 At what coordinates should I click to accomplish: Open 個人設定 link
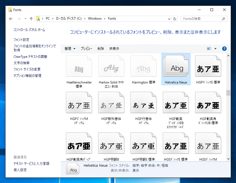(x=20, y=170)
